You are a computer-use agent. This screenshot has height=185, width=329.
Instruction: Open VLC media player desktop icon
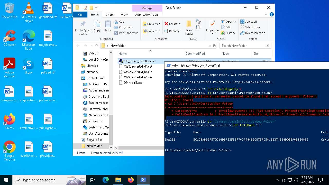pos(29,12)
